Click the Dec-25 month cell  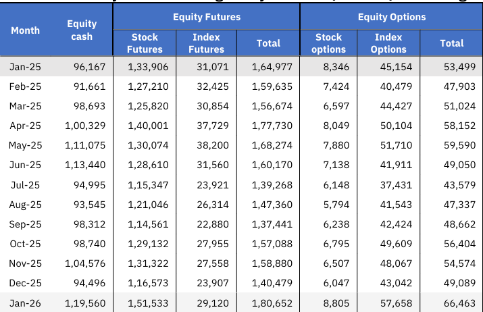[25, 283]
